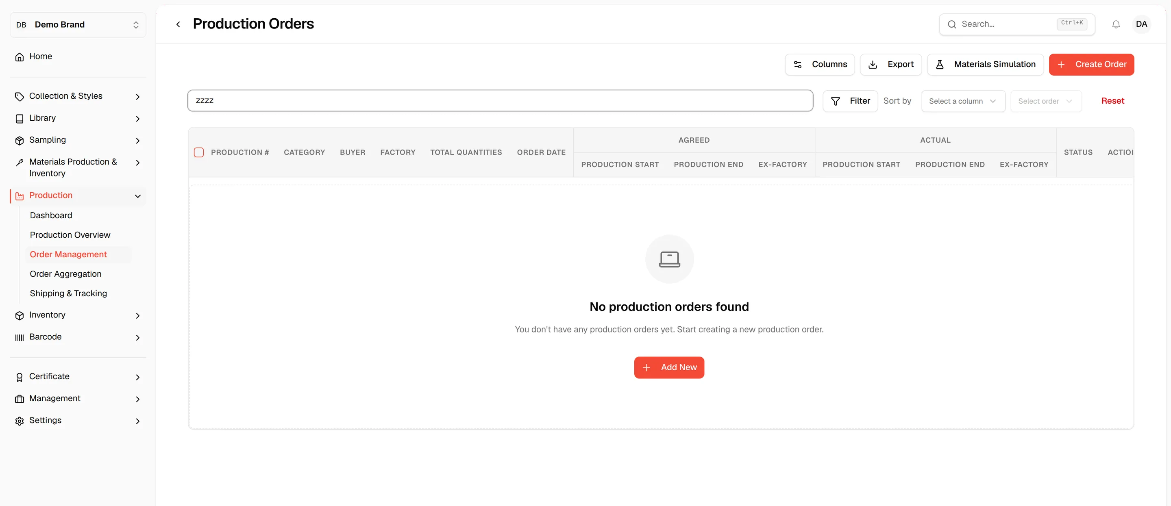Viewport: 1171px width, 506px height.
Task: Open Order Aggregation page
Action: point(65,274)
